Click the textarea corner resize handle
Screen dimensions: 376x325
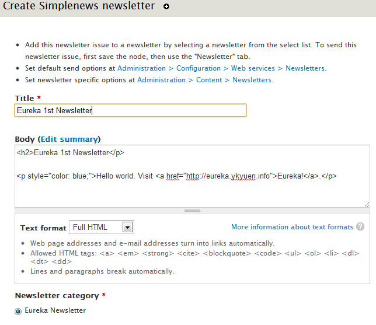coord(367,204)
